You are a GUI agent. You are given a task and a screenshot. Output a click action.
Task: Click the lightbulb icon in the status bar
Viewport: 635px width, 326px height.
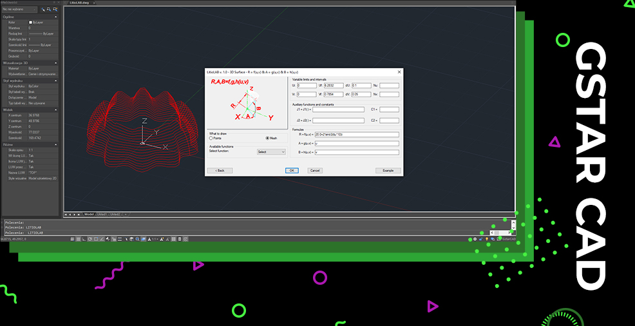[x=487, y=239]
